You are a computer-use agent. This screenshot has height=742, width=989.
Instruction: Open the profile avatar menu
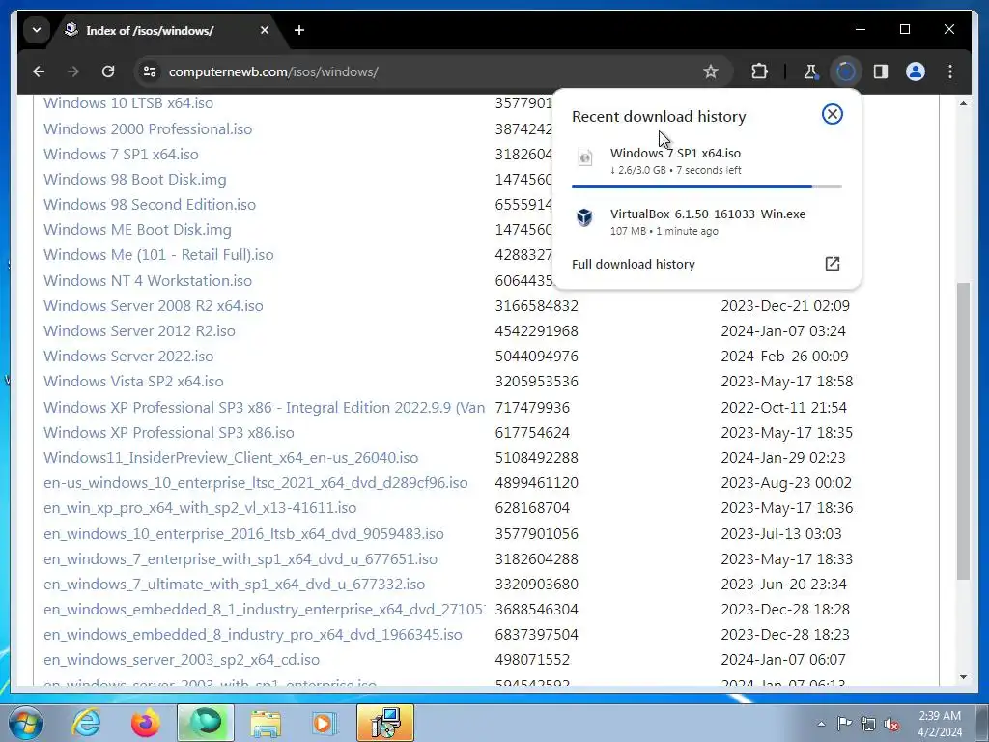(916, 71)
